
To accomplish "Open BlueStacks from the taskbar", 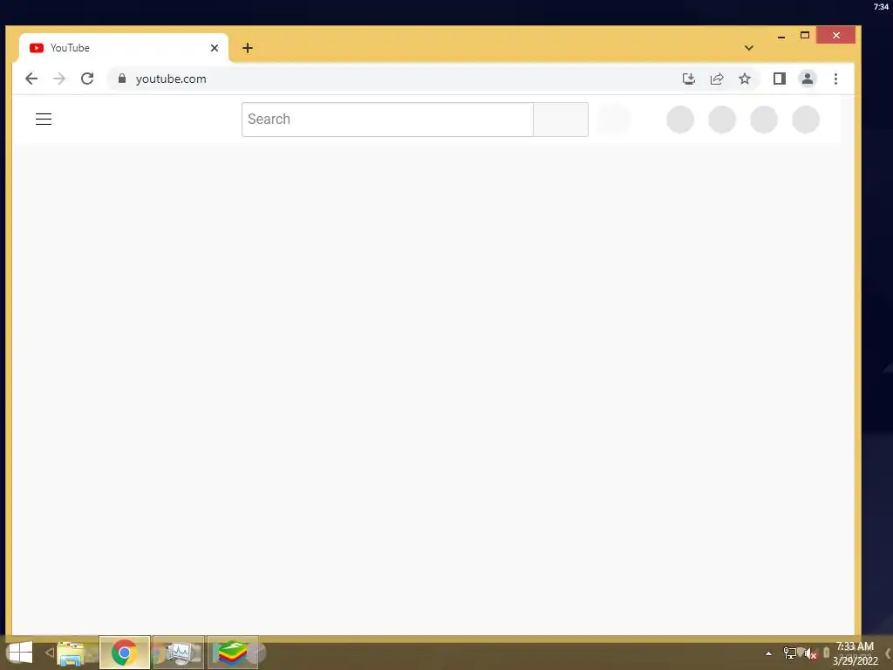I will tap(232, 653).
